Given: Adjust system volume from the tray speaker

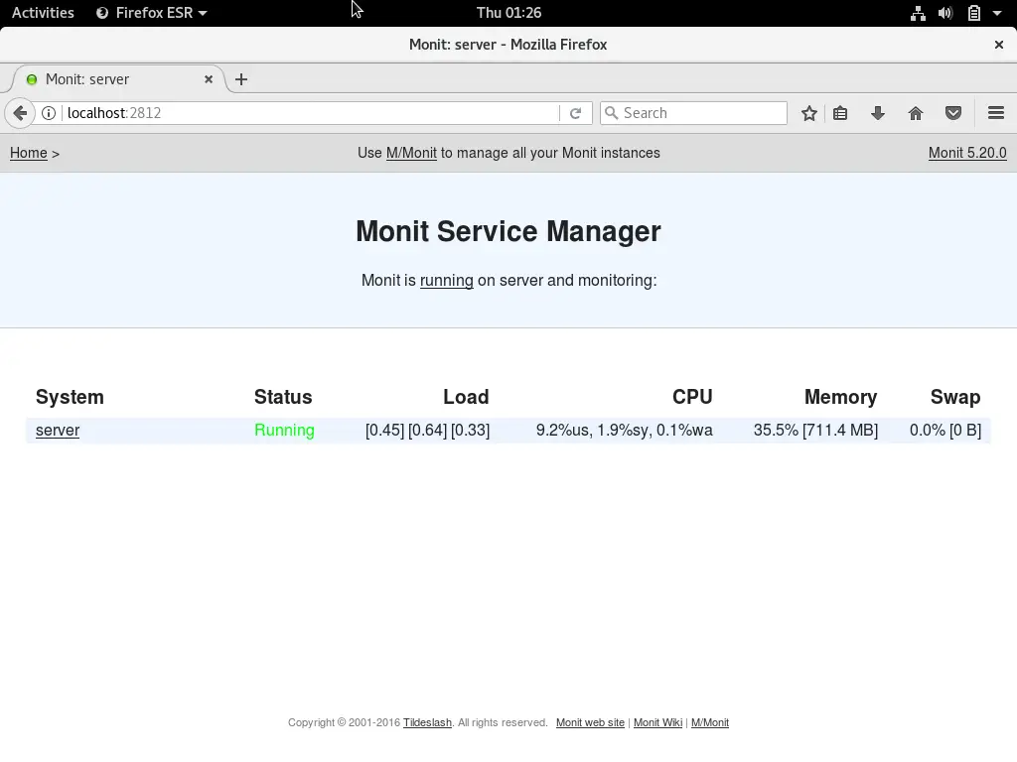Looking at the screenshot, I should coord(944,13).
